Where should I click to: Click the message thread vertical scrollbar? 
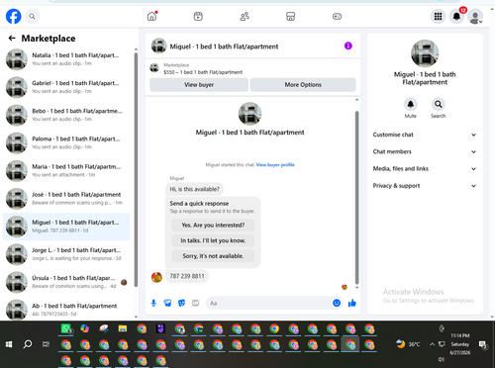click(x=356, y=197)
